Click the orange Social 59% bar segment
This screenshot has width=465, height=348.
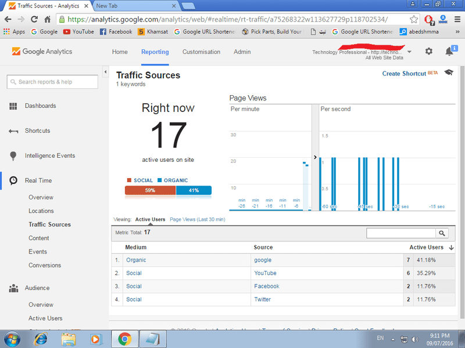pyautogui.click(x=150, y=190)
